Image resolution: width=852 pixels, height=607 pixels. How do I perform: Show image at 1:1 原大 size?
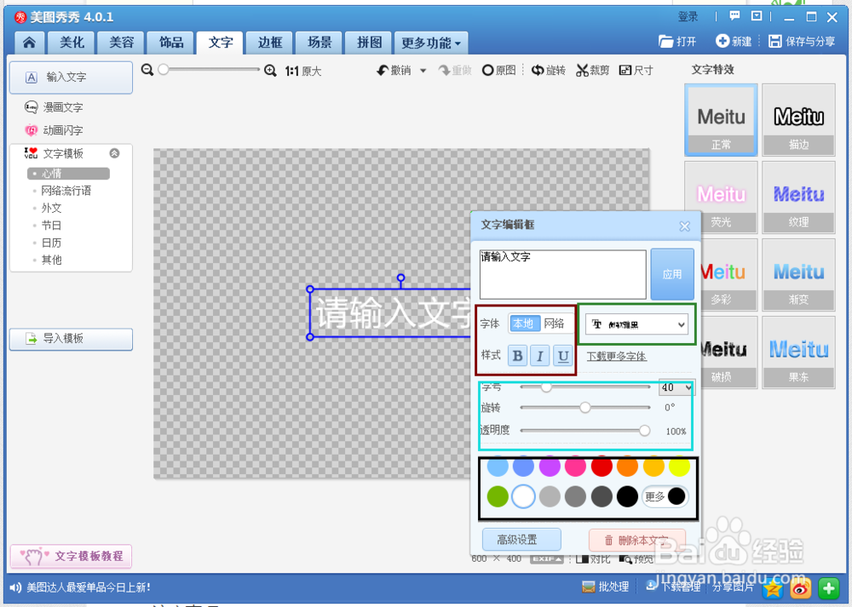tap(303, 71)
